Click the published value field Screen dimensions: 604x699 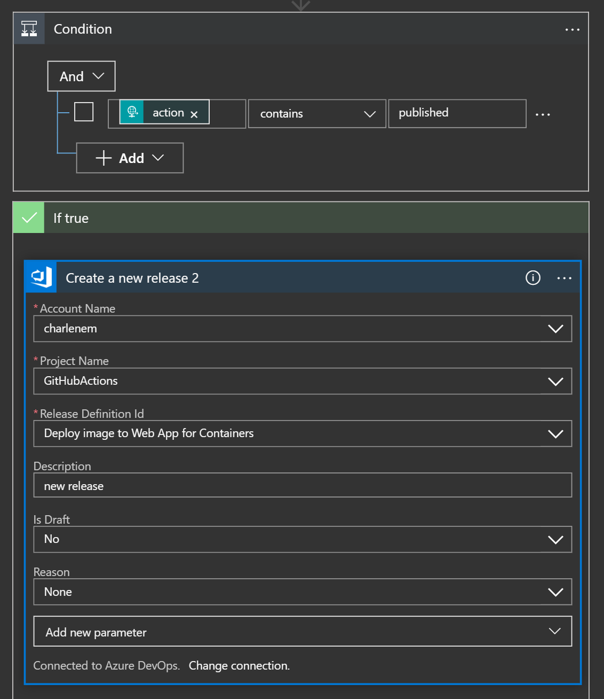(x=457, y=114)
